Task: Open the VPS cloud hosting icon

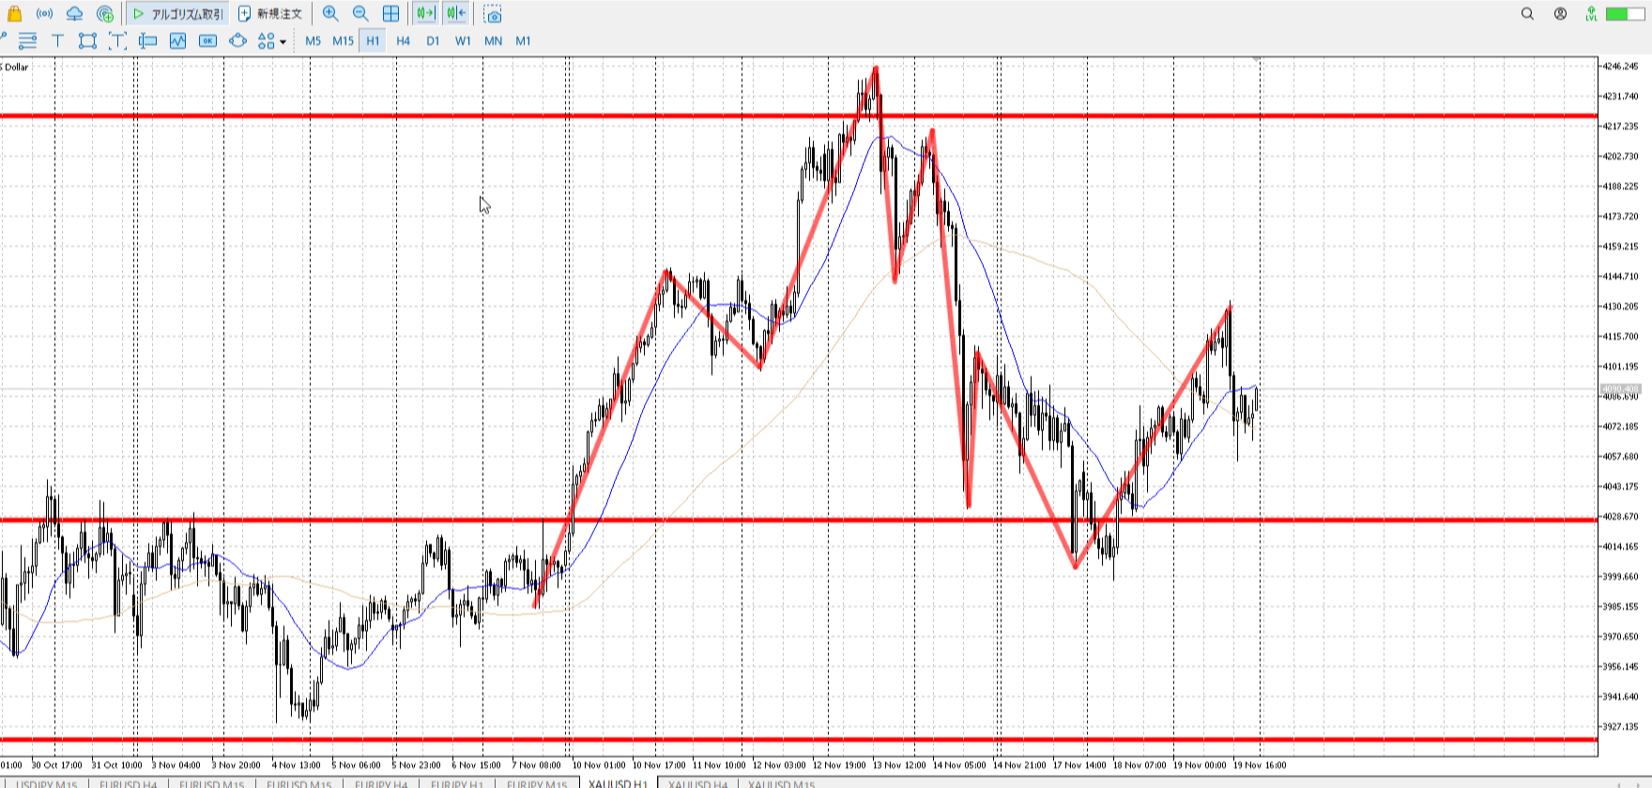Action: click(74, 14)
